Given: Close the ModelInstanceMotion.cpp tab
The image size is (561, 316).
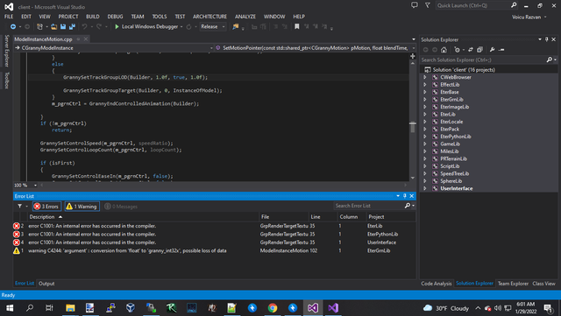Looking at the screenshot, I should (86, 39).
